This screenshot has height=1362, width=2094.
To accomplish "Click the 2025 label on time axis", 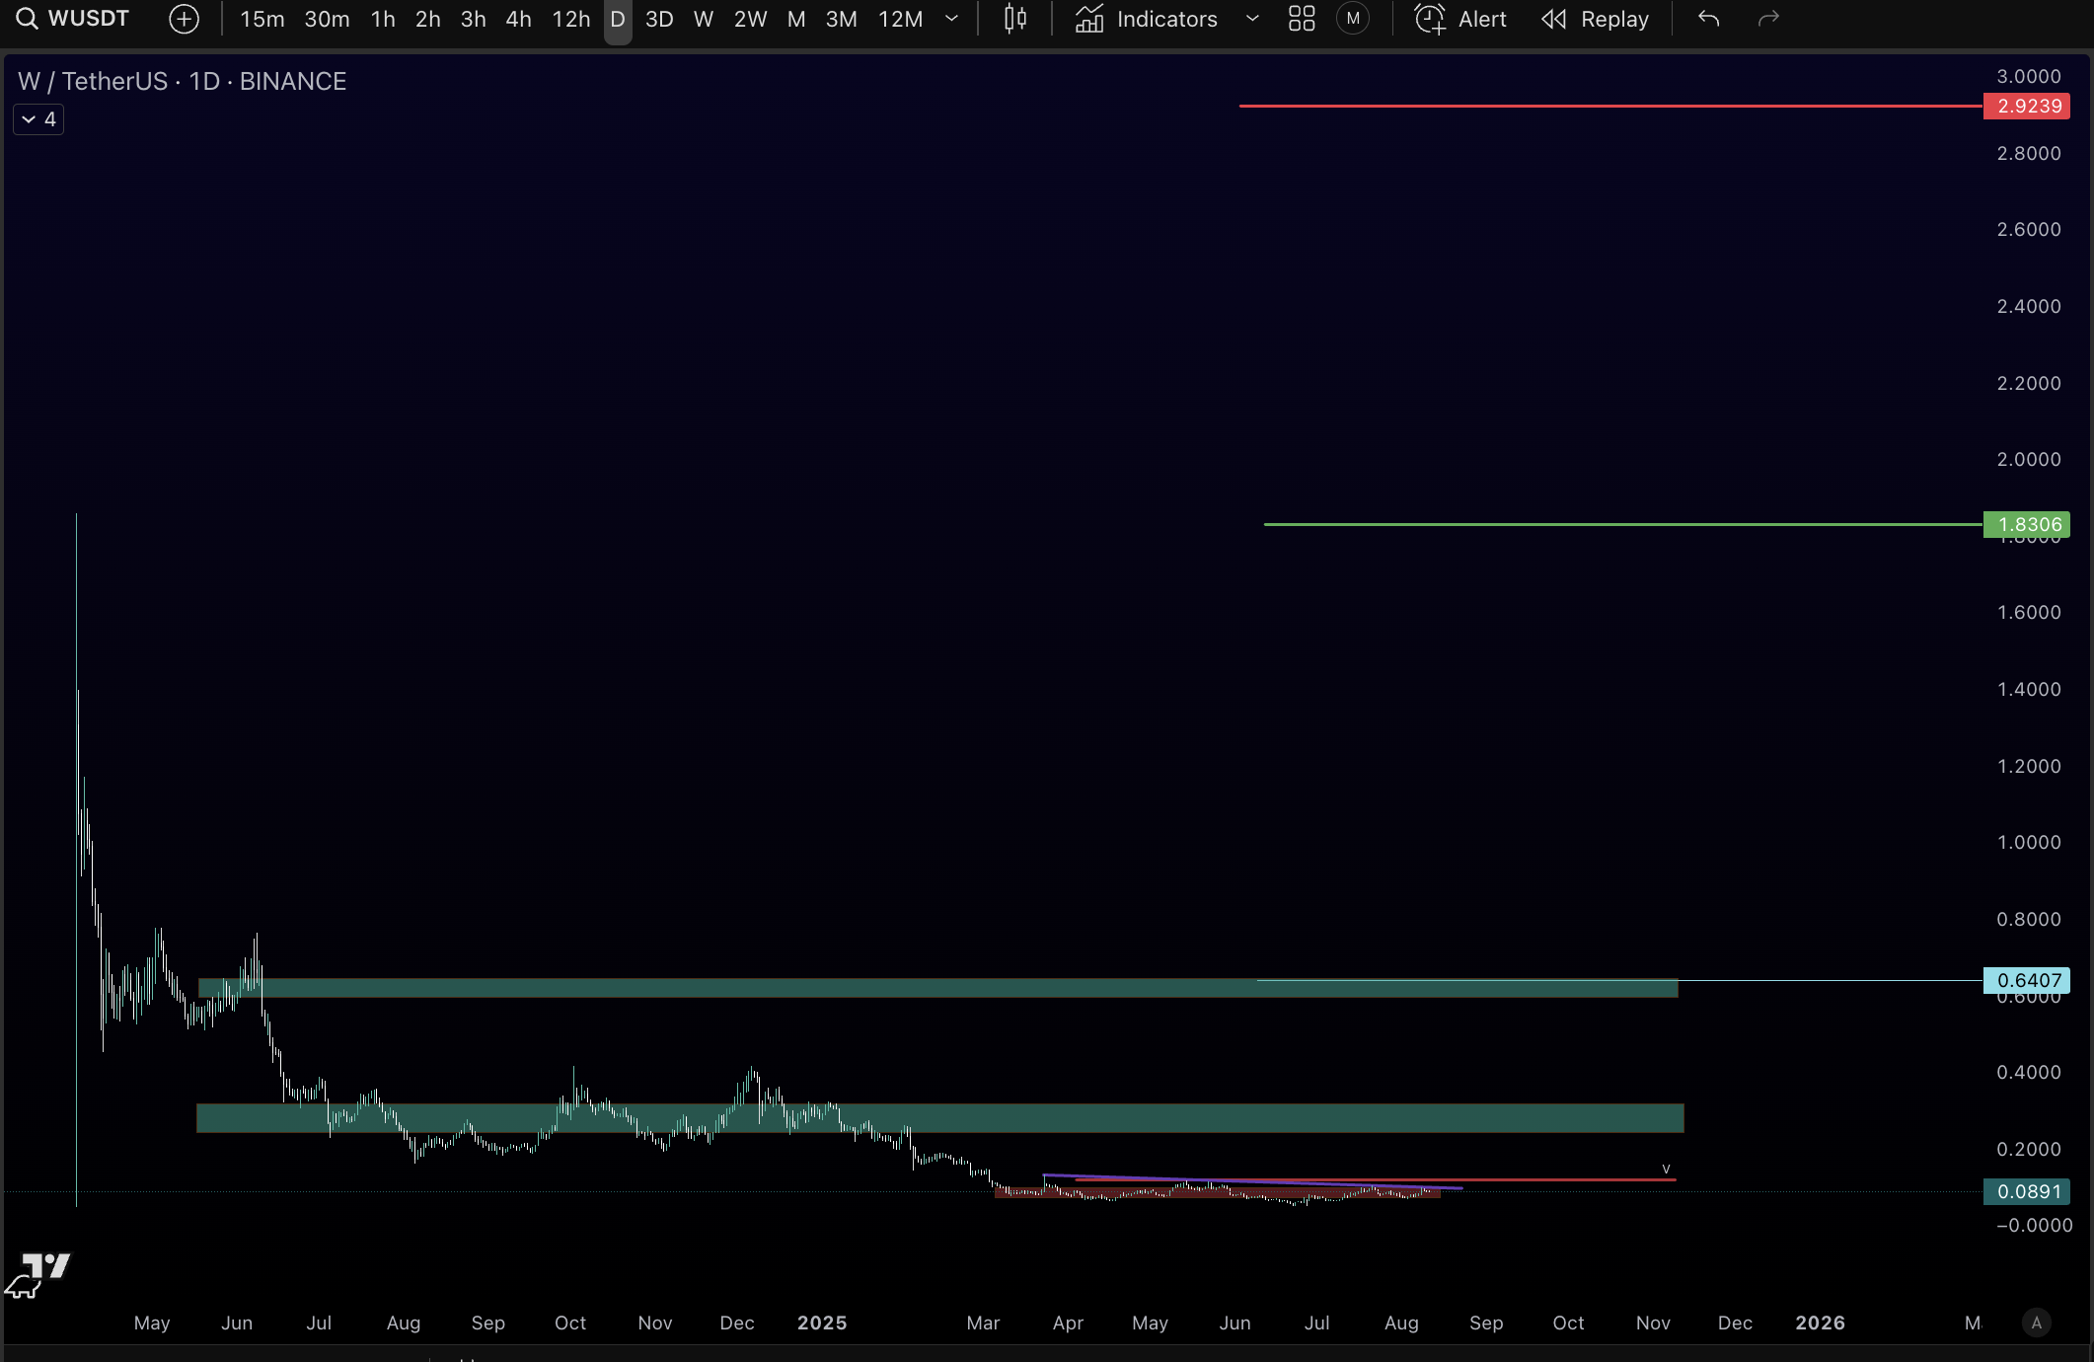I will (x=822, y=1323).
